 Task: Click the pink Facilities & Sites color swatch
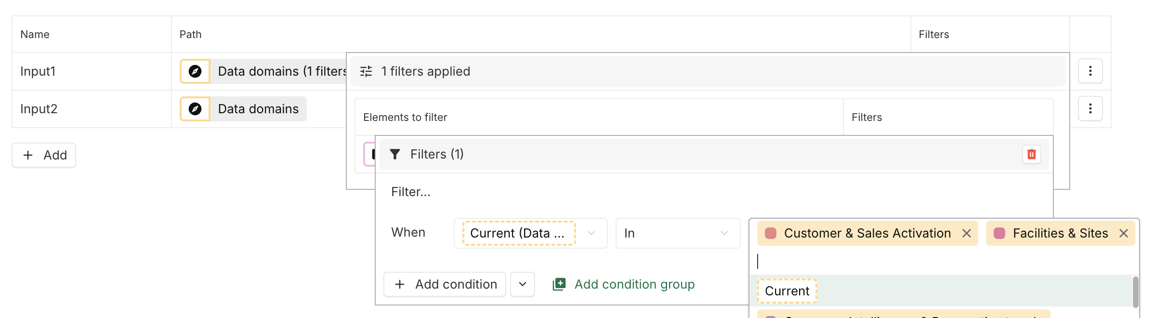999,233
